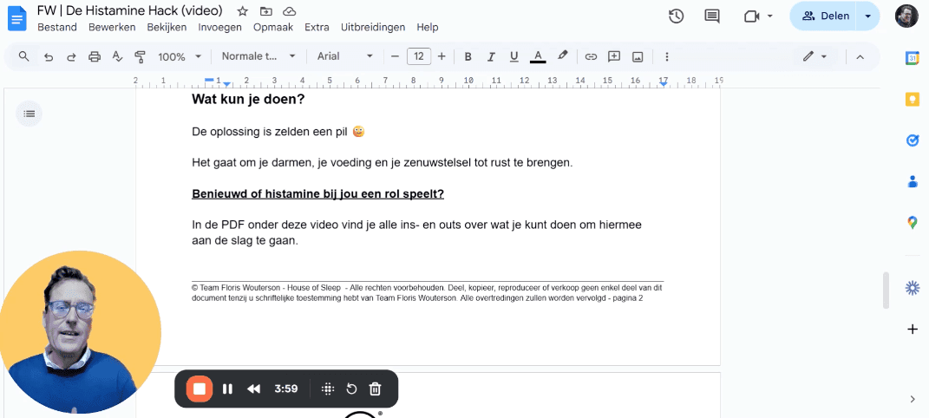This screenshot has height=418, width=929.
Task: Open the Opmaak menu
Action: [x=273, y=27]
